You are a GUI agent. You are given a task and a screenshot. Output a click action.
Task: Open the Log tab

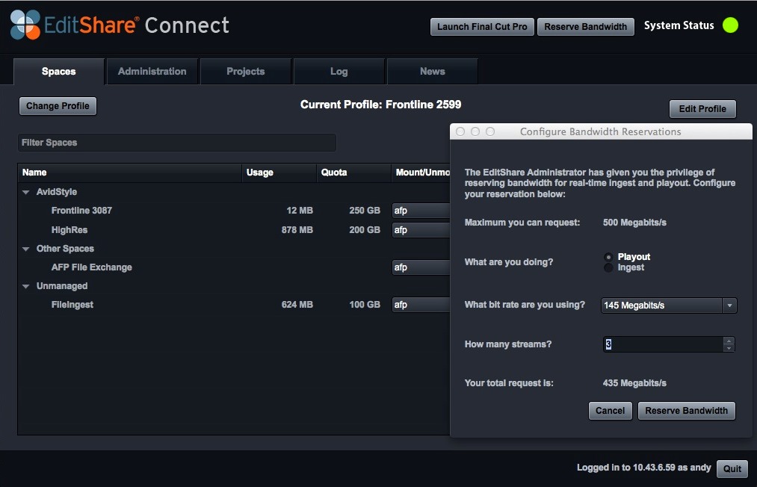click(x=339, y=72)
